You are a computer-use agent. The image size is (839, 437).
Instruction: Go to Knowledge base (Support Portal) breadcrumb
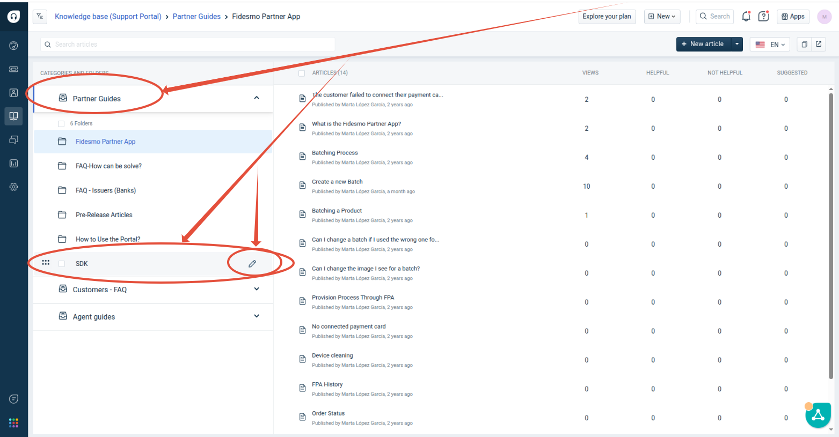tap(108, 17)
